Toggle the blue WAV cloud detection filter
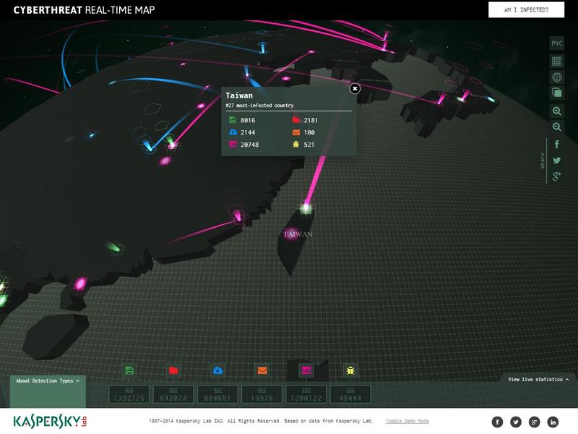This screenshot has height=434, width=578. click(x=217, y=370)
